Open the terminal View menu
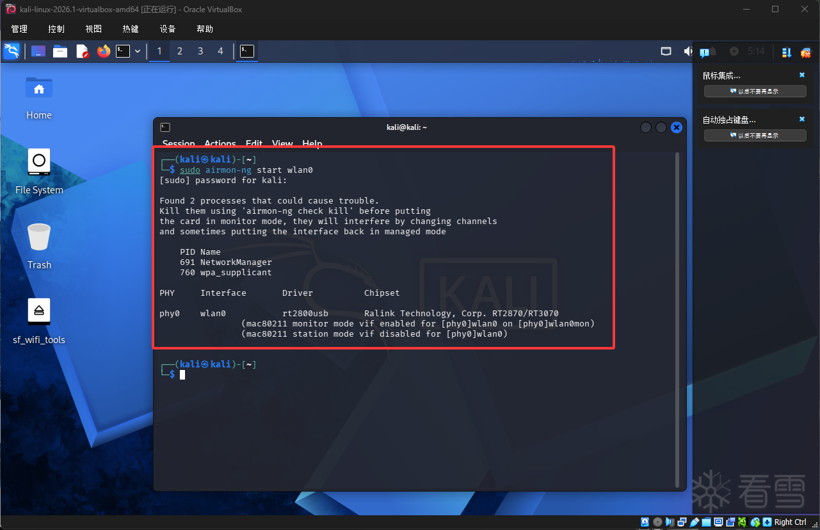Viewport: 820px width, 530px height. 282,143
